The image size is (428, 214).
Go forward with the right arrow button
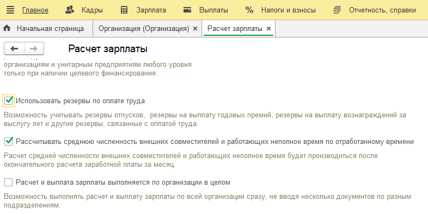coord(34,49)
